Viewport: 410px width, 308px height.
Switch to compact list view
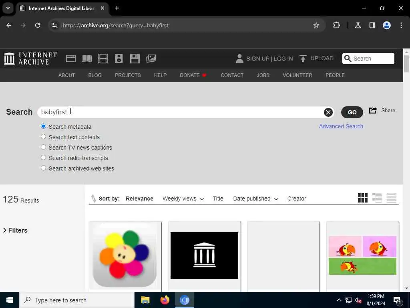coord(392,198)
